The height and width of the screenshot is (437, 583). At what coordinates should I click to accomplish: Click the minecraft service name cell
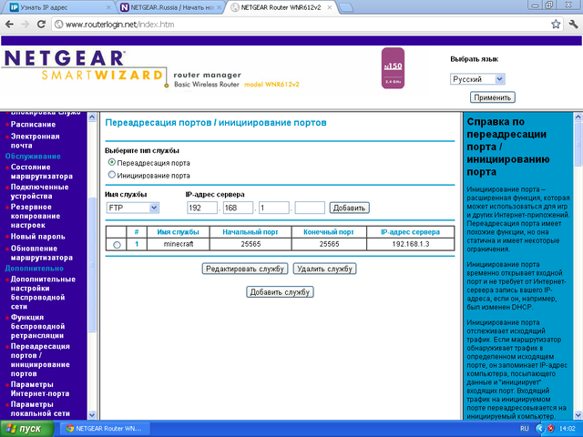coord(179,244)
